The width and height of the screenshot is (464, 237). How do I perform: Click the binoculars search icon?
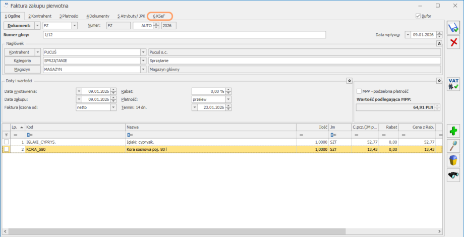click(453, 175)
